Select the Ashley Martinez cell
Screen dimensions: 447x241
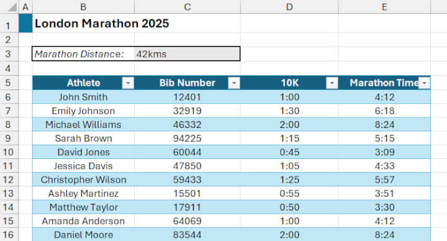tap(83, 193)
